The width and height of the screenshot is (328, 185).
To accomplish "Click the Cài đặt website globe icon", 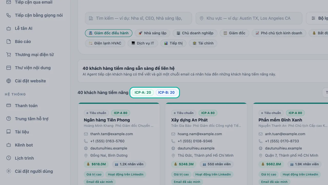I will (9, 81).
